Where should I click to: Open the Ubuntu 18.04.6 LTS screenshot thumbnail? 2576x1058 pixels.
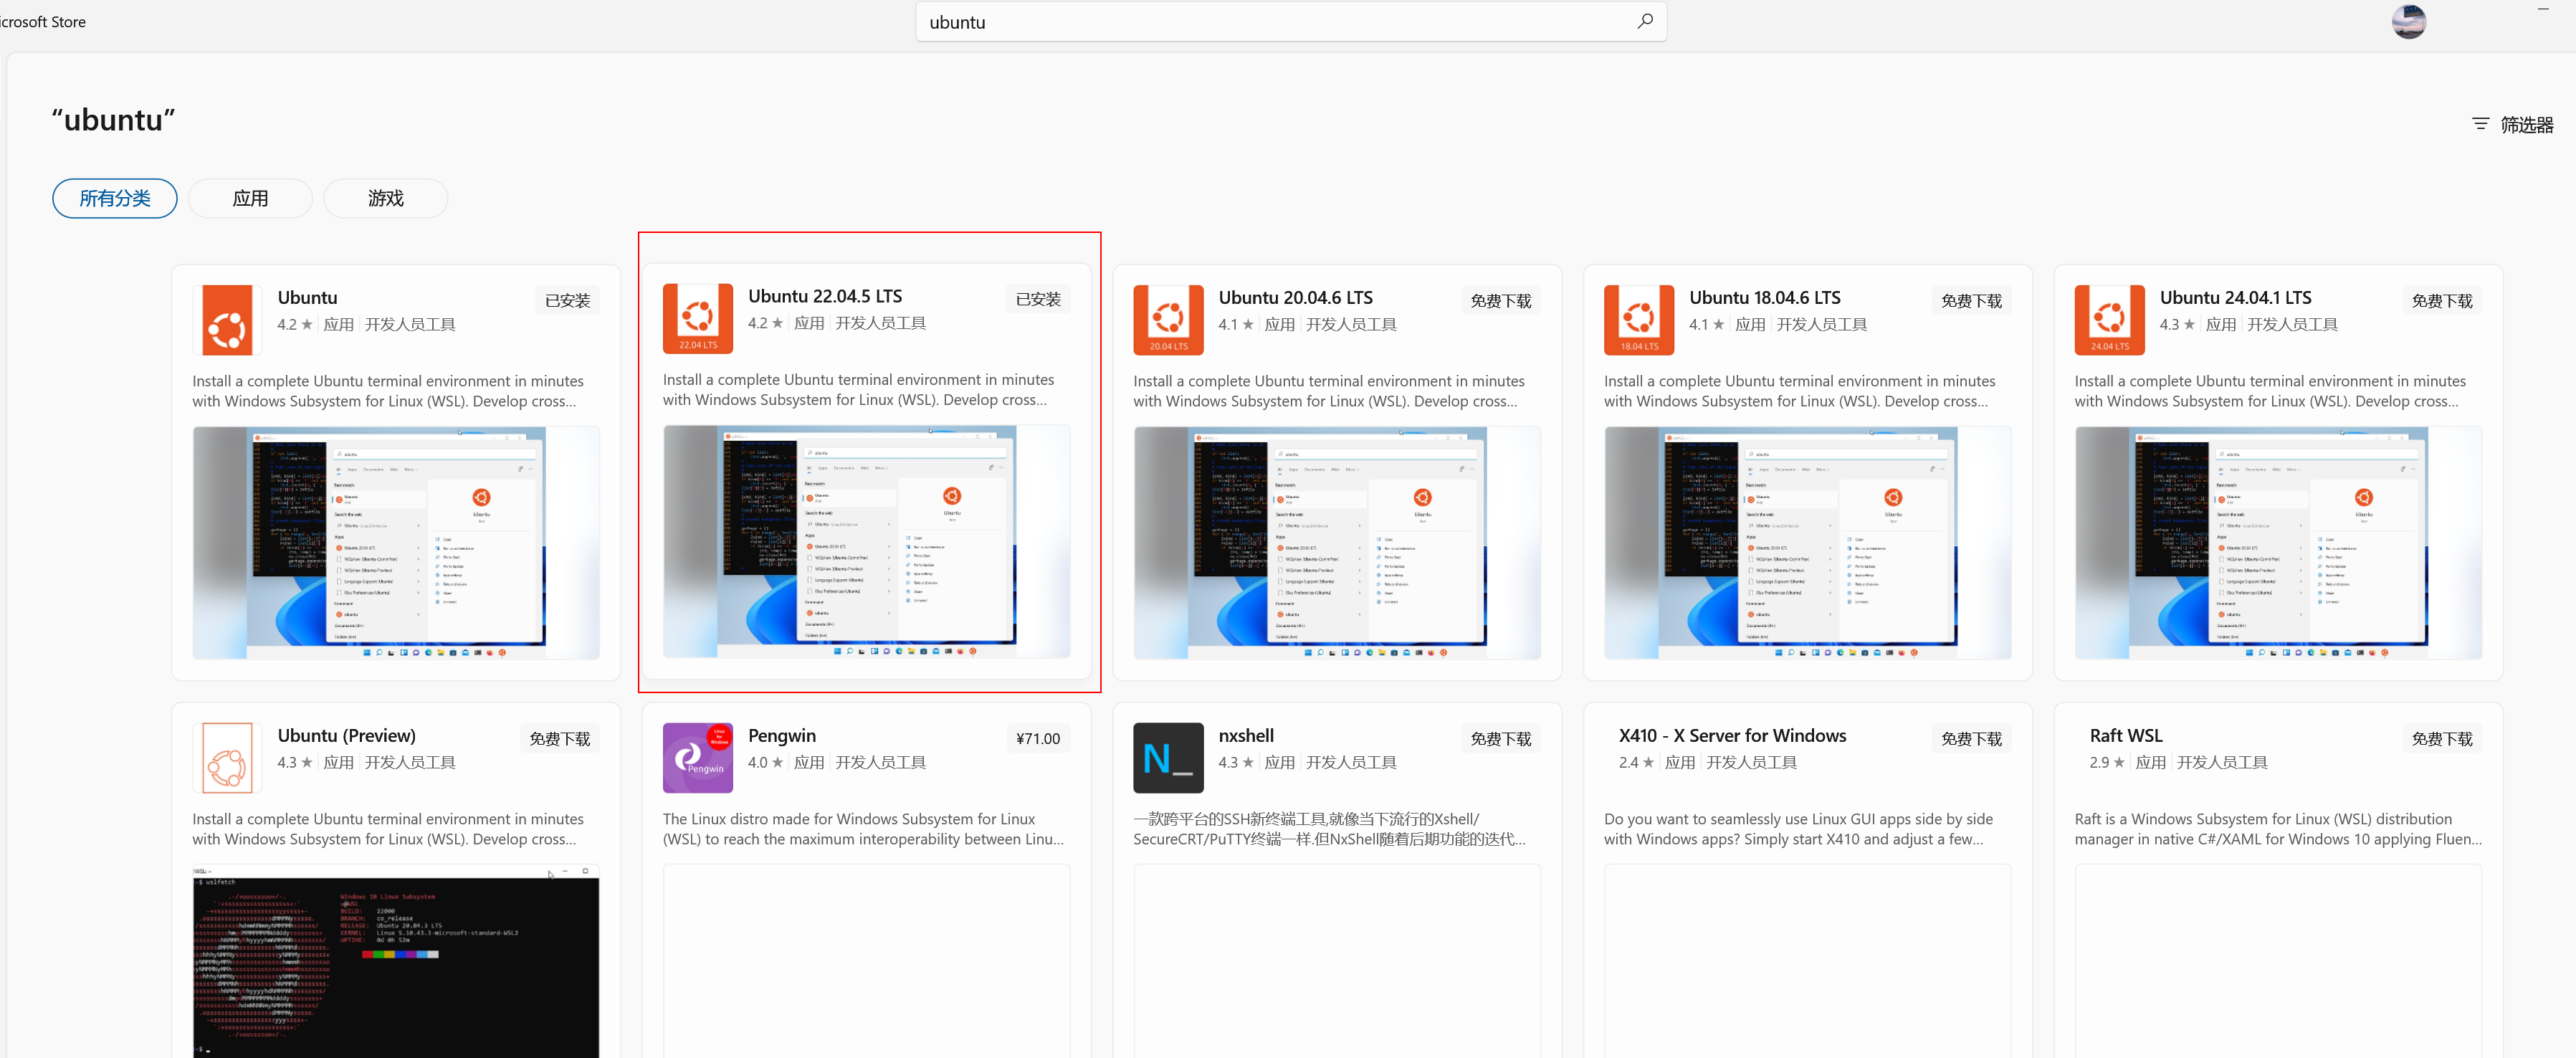[x=1807, y=543]
